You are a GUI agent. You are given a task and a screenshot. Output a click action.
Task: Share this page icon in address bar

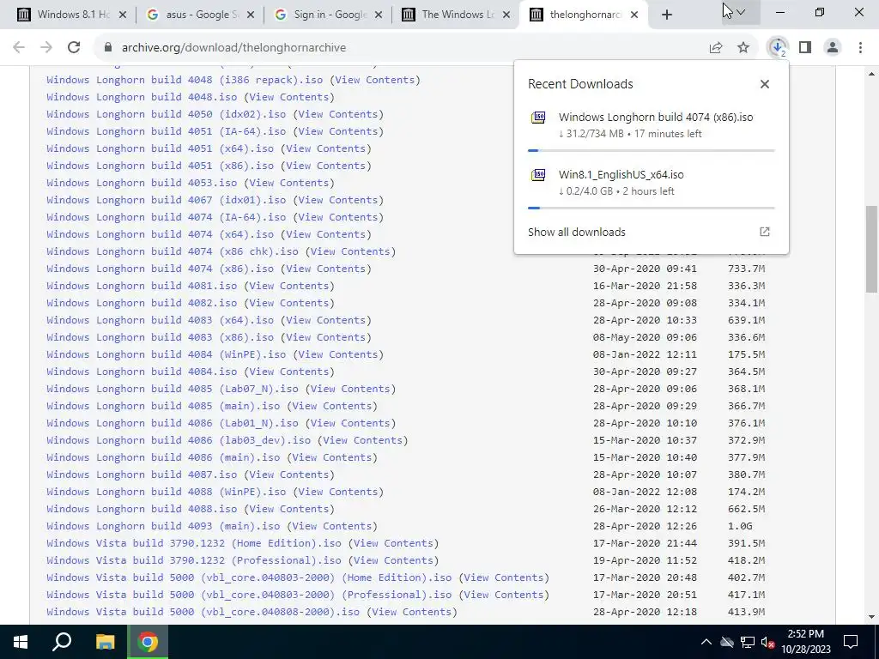tap(716, 48)
